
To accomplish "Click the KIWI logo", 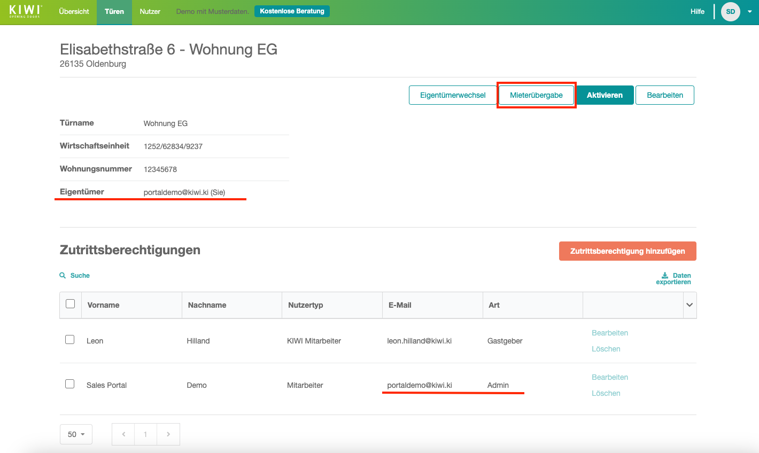I will pyautogui.click(x=25, y=11).
